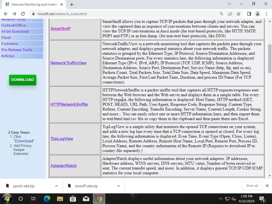Open downloaded smsniff-x64.zip file
Viewport: 272px width, 204px height.
pos(86,186)
